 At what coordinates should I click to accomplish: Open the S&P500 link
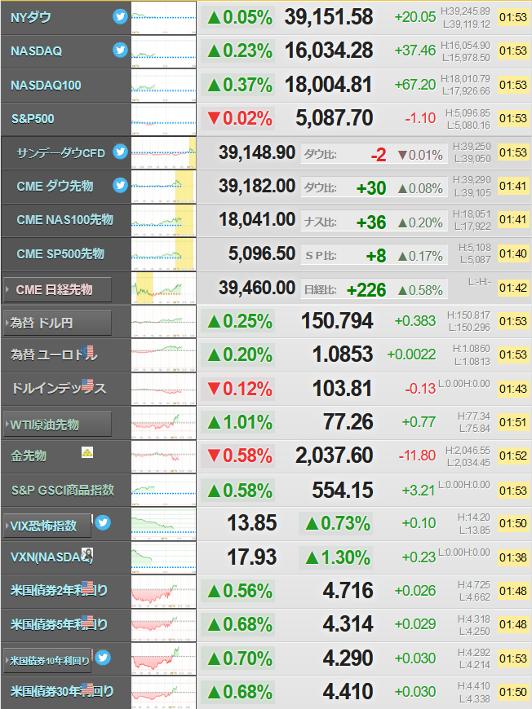tap(33, 119)
